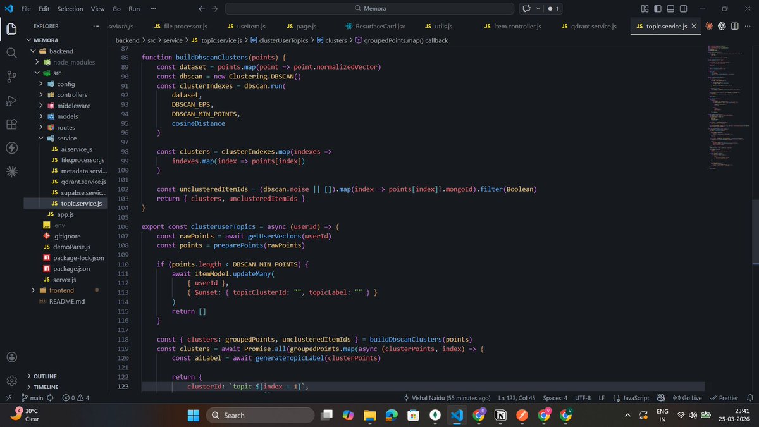Go back with the title bar arrow

click(x=201, y=9)
